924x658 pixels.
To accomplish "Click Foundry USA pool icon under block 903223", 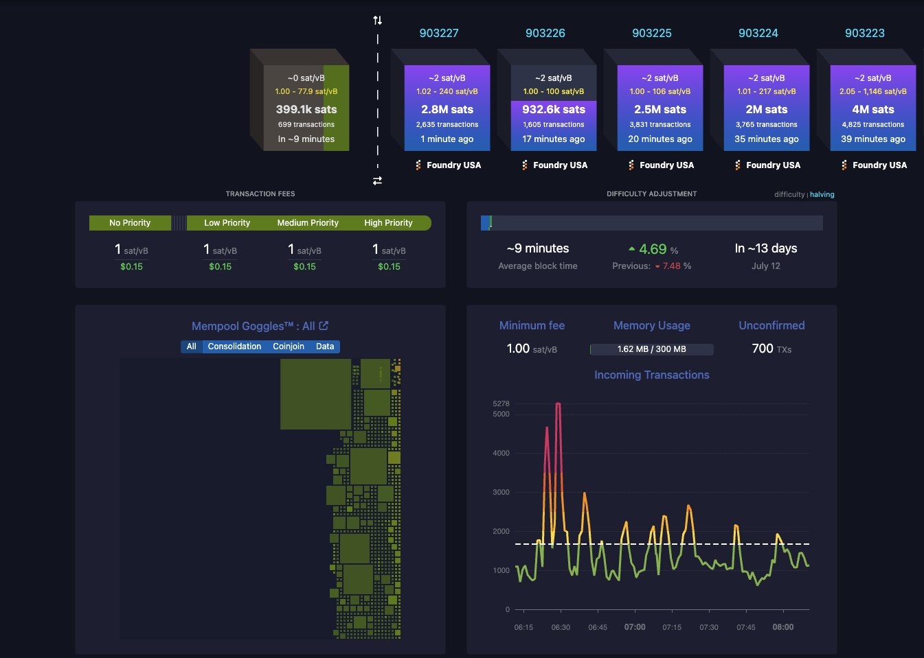I will coord(844,165).
